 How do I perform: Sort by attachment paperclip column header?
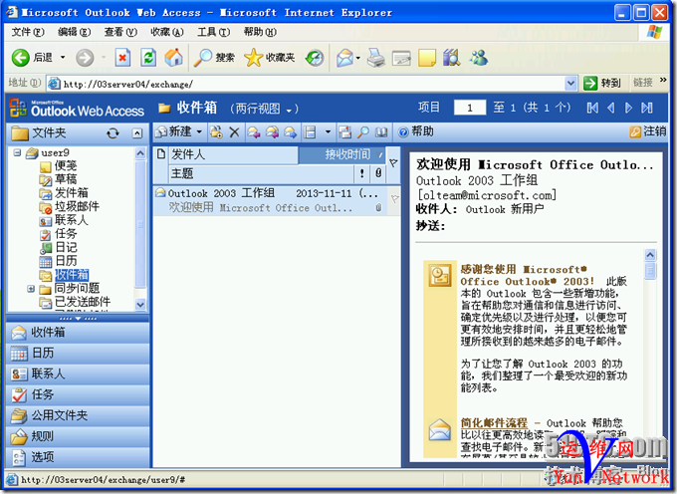[378, 173]
